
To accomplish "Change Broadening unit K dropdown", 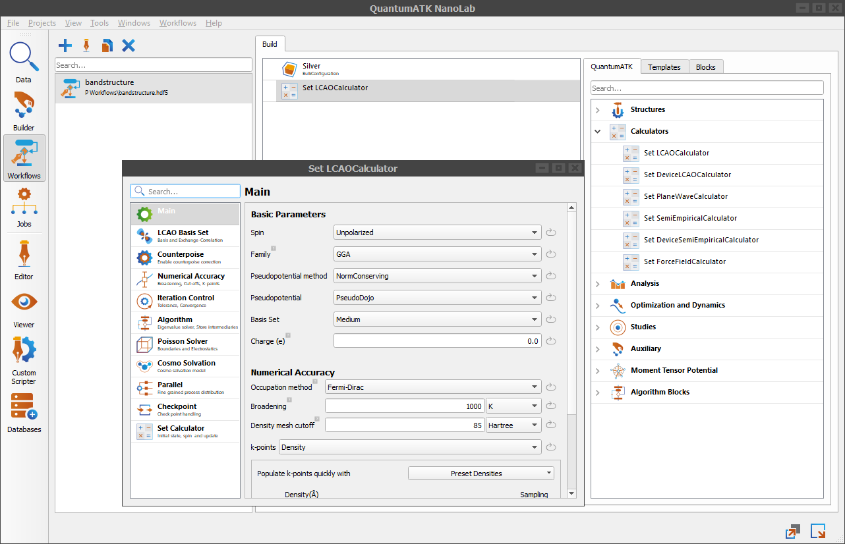I will tap(513, 406).
